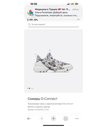The image size is (107, 127).
Task: Open the browser three-dots menu
Action: [x=77, y=119]
